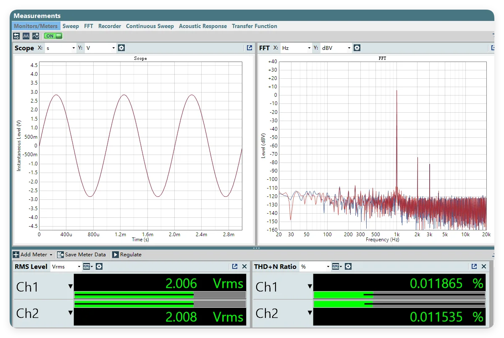Open Scope Y-axis unit dropdown
Screen dimensions: 504x338
[100, 48]
